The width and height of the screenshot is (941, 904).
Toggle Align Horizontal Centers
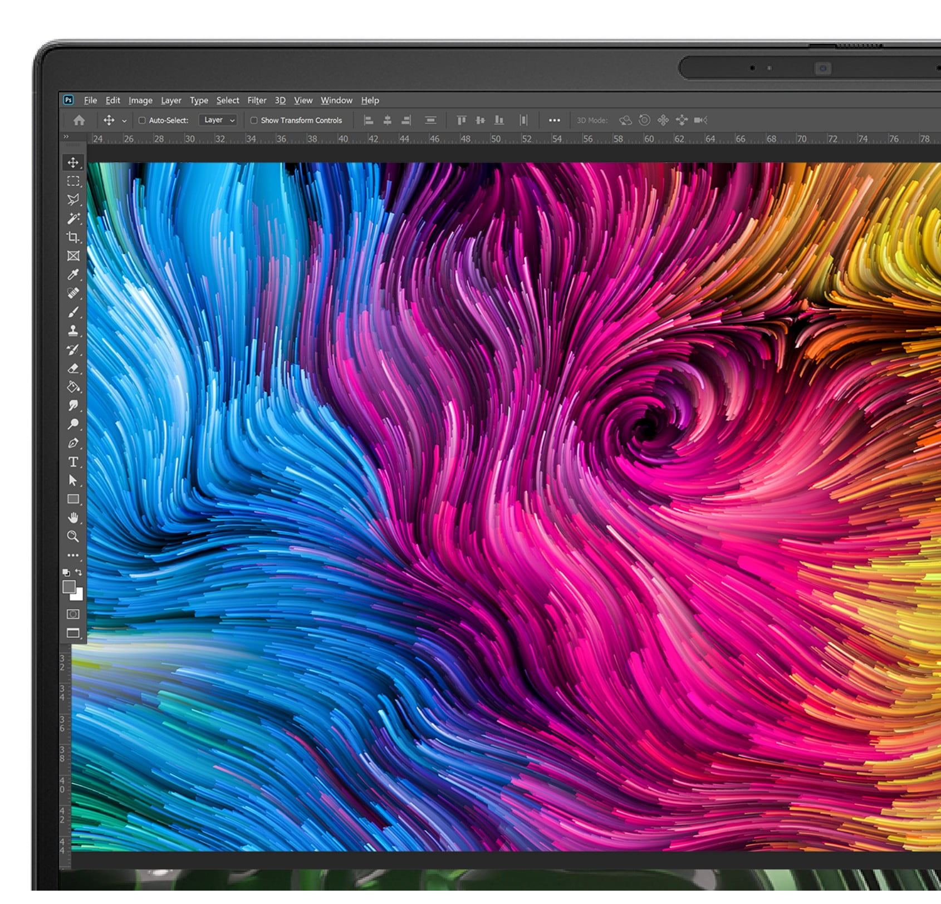click(388, 120)
